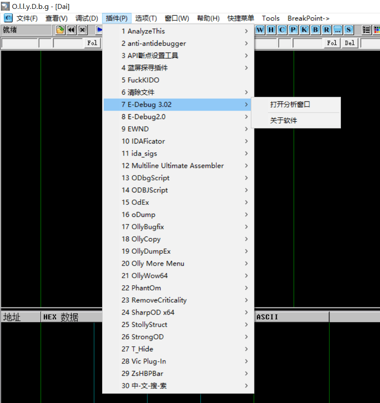Expand the 蓝屏探寻插件 submenu arrow

pyautogui.click(x=246, y=68)
